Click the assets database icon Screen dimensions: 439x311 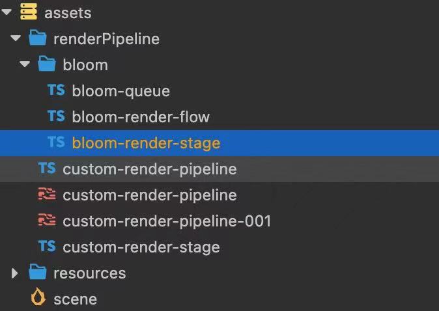coord(28,12)
